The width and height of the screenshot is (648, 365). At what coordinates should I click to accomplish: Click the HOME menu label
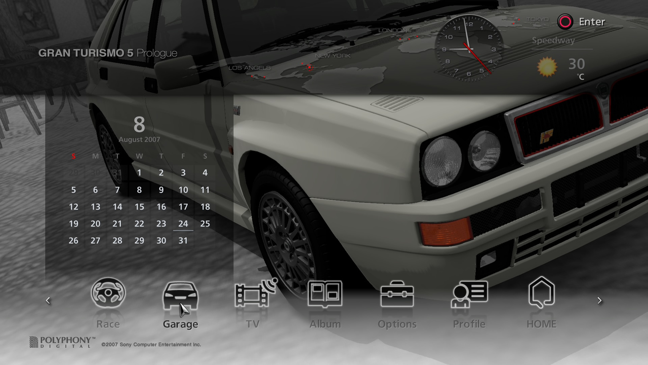coord(541,324)
